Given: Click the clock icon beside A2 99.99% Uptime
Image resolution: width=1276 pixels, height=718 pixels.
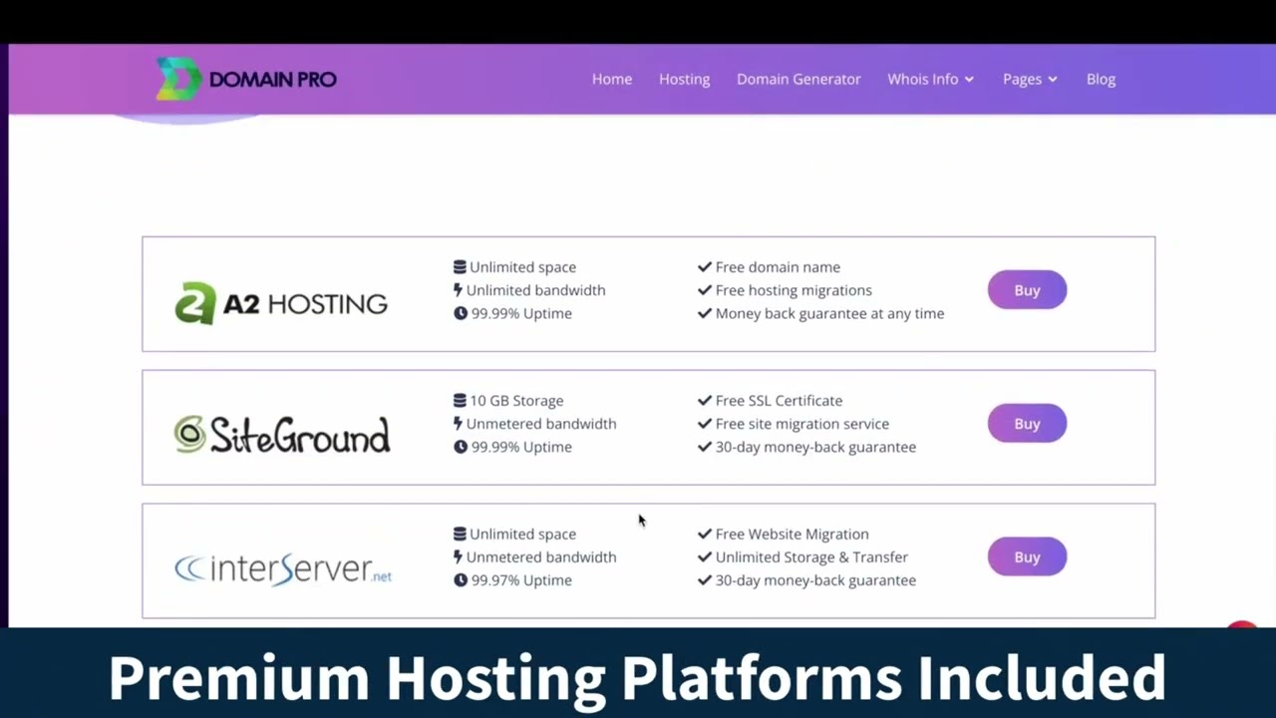Looking at the screenshot, I should (461, 313).
